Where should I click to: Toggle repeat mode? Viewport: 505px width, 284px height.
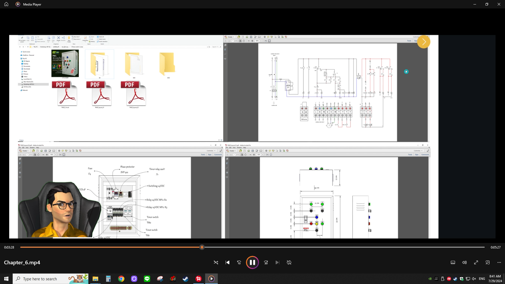[289, 262]
